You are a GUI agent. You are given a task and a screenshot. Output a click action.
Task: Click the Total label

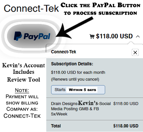coord(56,126)
